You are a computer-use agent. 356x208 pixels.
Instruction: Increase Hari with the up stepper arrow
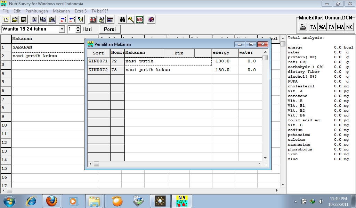point(78,27)
